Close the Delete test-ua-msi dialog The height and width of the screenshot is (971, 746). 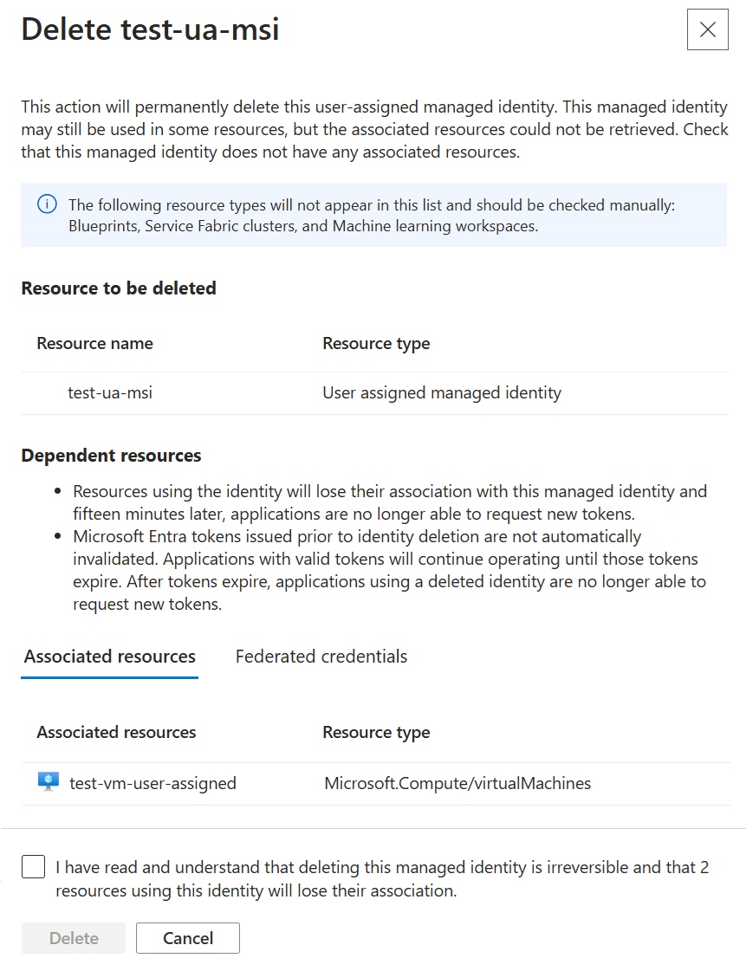click(707, 29)
